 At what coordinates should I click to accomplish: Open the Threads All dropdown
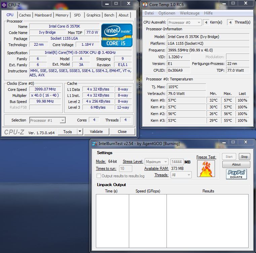[181, 175]
